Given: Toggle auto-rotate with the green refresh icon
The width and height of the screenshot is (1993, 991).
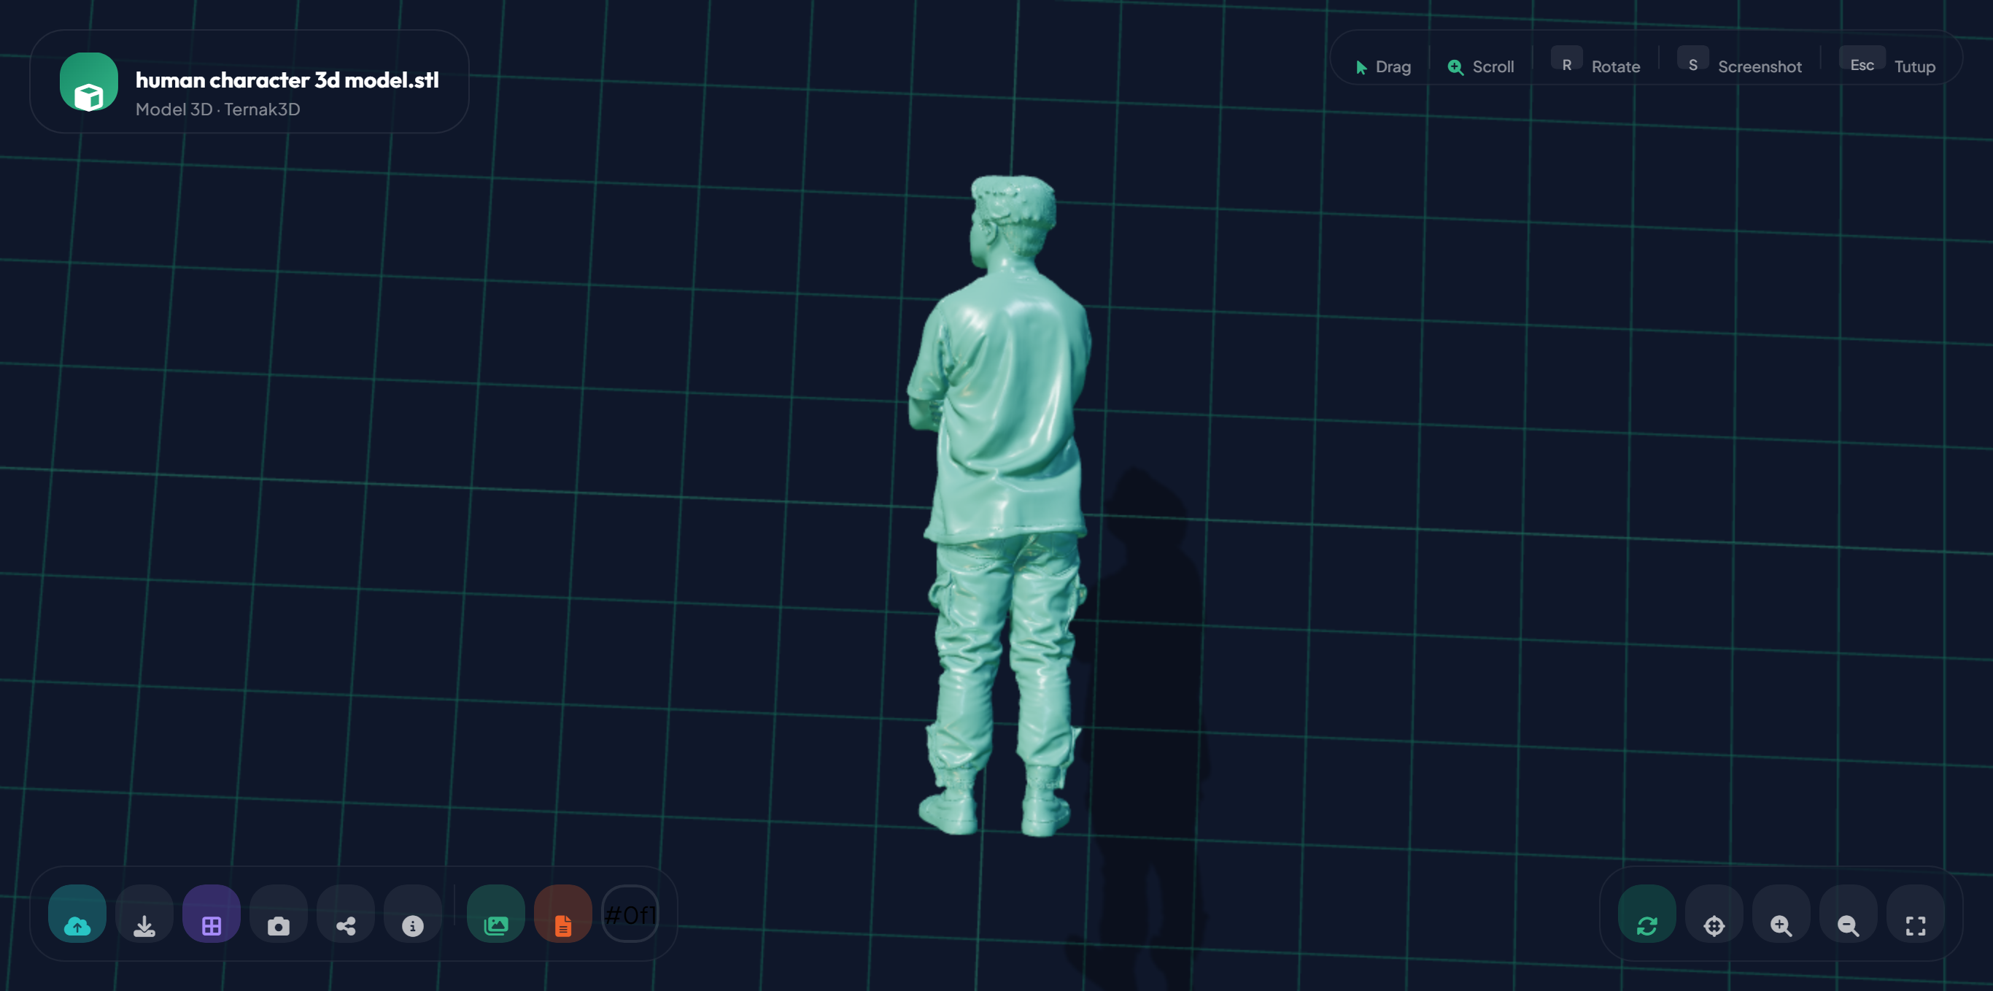Looking at the screenshot, I should [x=1647, y=914].
